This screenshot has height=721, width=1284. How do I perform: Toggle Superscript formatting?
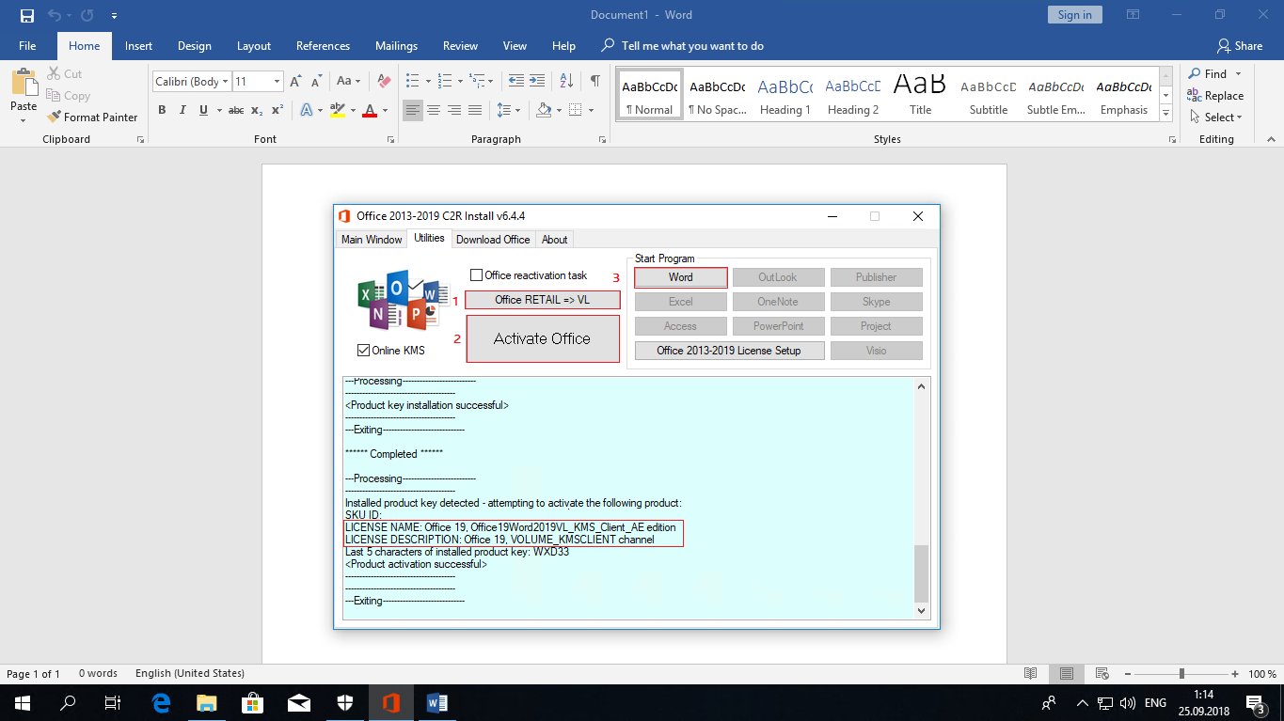pos(277,110)
